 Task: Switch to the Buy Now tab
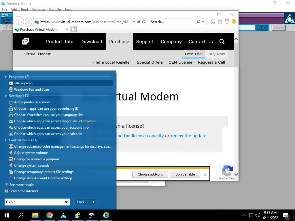pyautogui.click(x=217, y=54)
